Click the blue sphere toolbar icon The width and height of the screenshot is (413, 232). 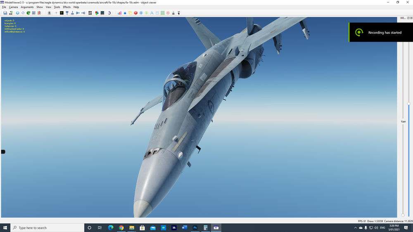(18, 13)
